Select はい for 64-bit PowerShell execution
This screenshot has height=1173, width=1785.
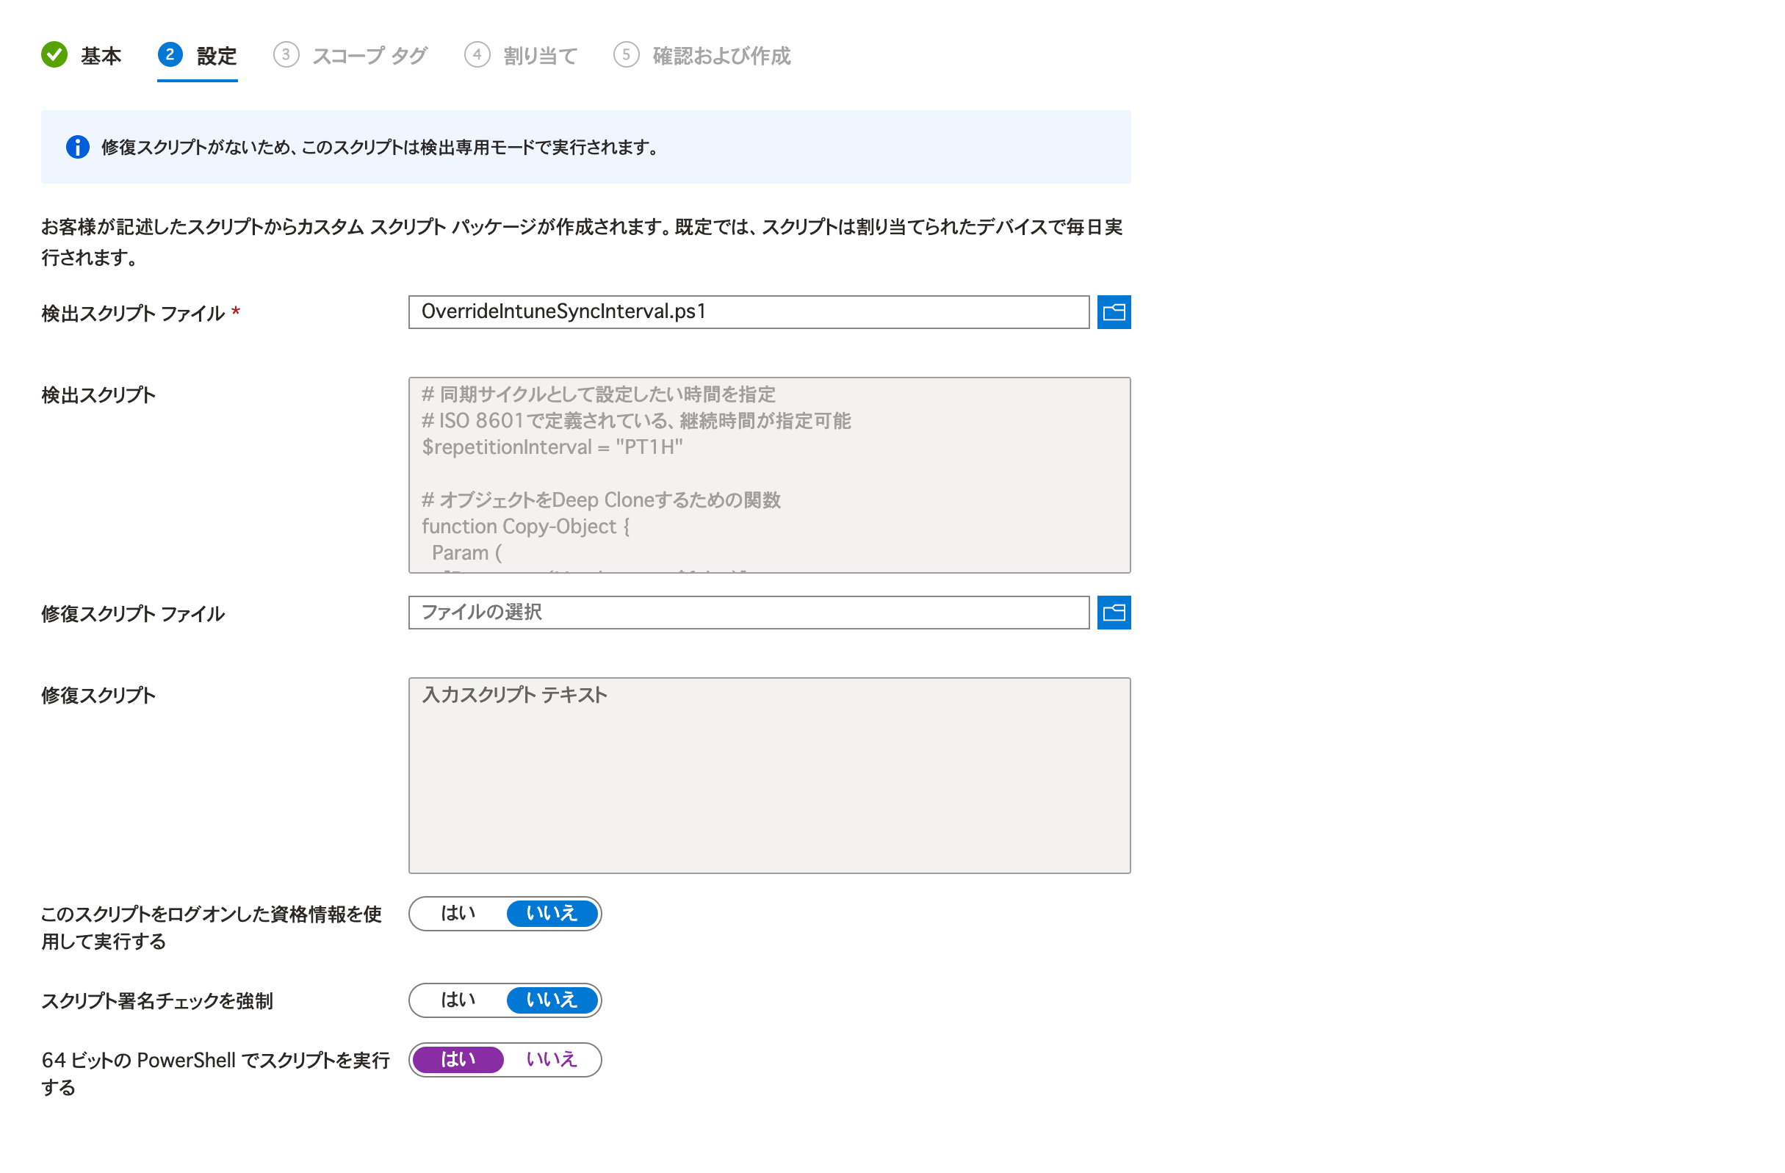458,1060
